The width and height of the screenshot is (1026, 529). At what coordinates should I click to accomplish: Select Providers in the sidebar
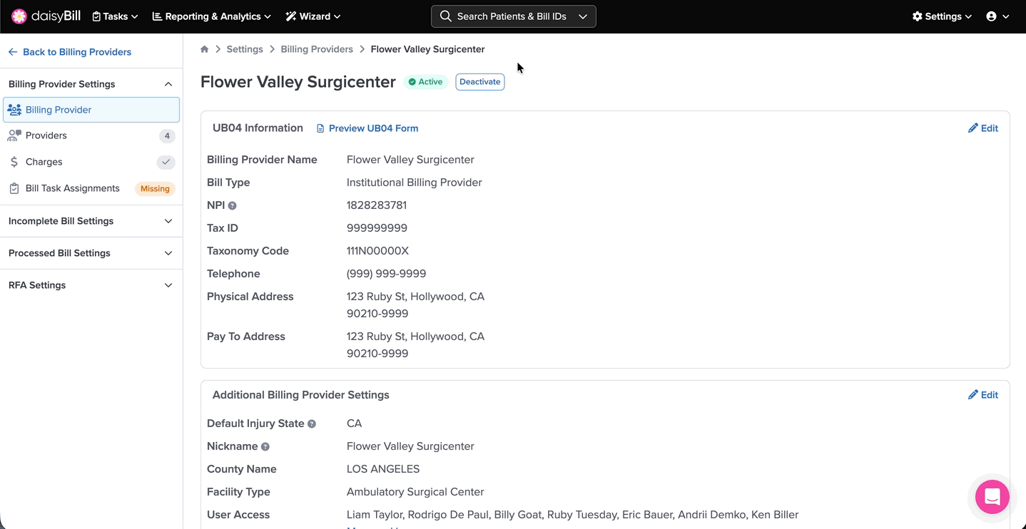tap(46, 135)
